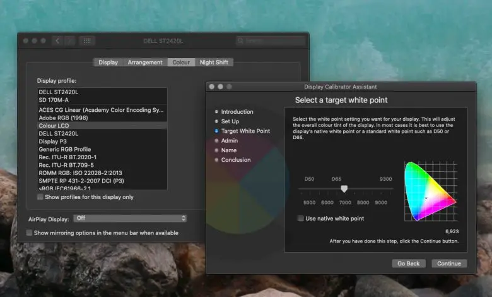
Task: Switch to the Arrangement tab
Action: pyautogui.click(x=145, y=62)
